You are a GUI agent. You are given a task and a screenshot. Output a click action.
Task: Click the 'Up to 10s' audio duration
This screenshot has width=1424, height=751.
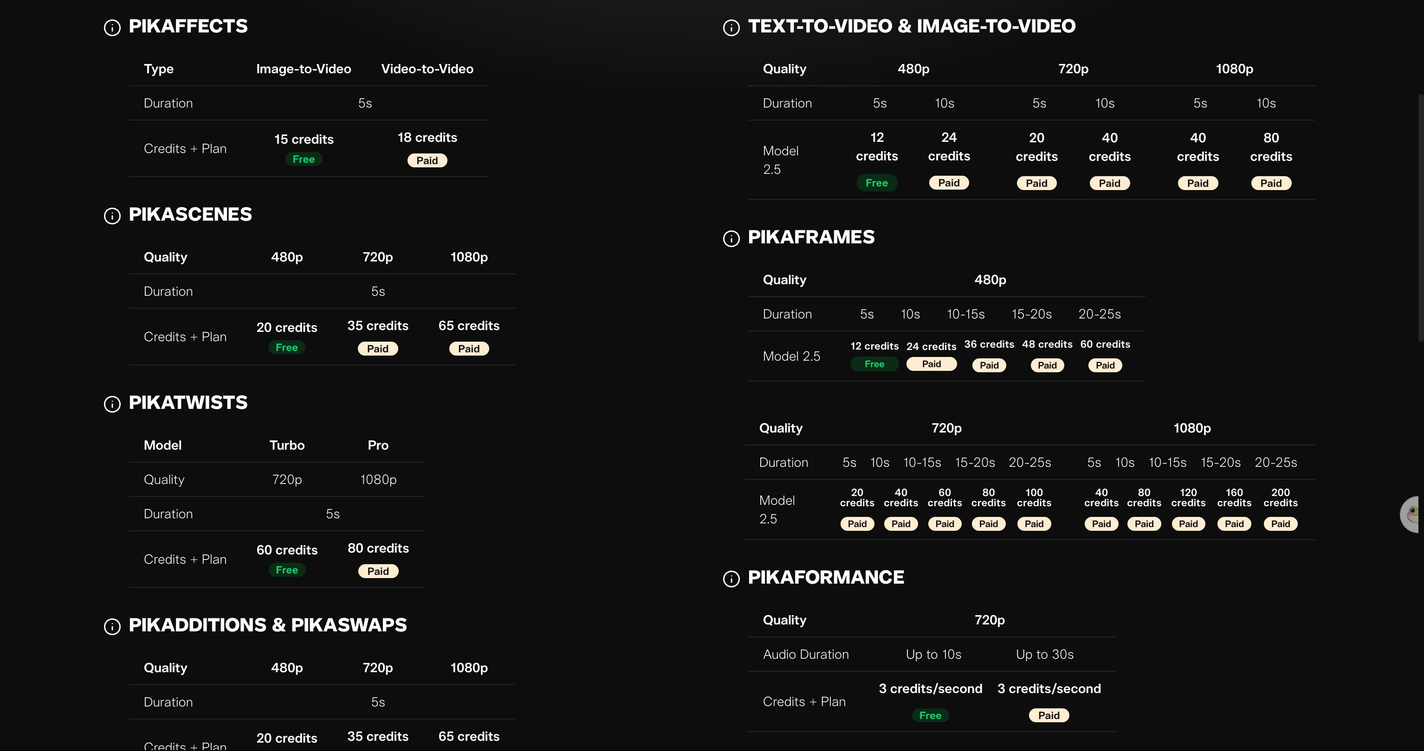pos(934,655)
